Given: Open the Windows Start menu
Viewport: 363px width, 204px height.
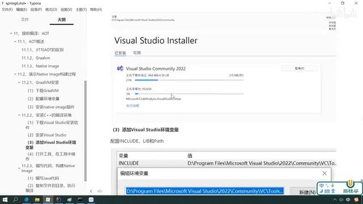Looking at the screenshot, I should coord(5,199).
